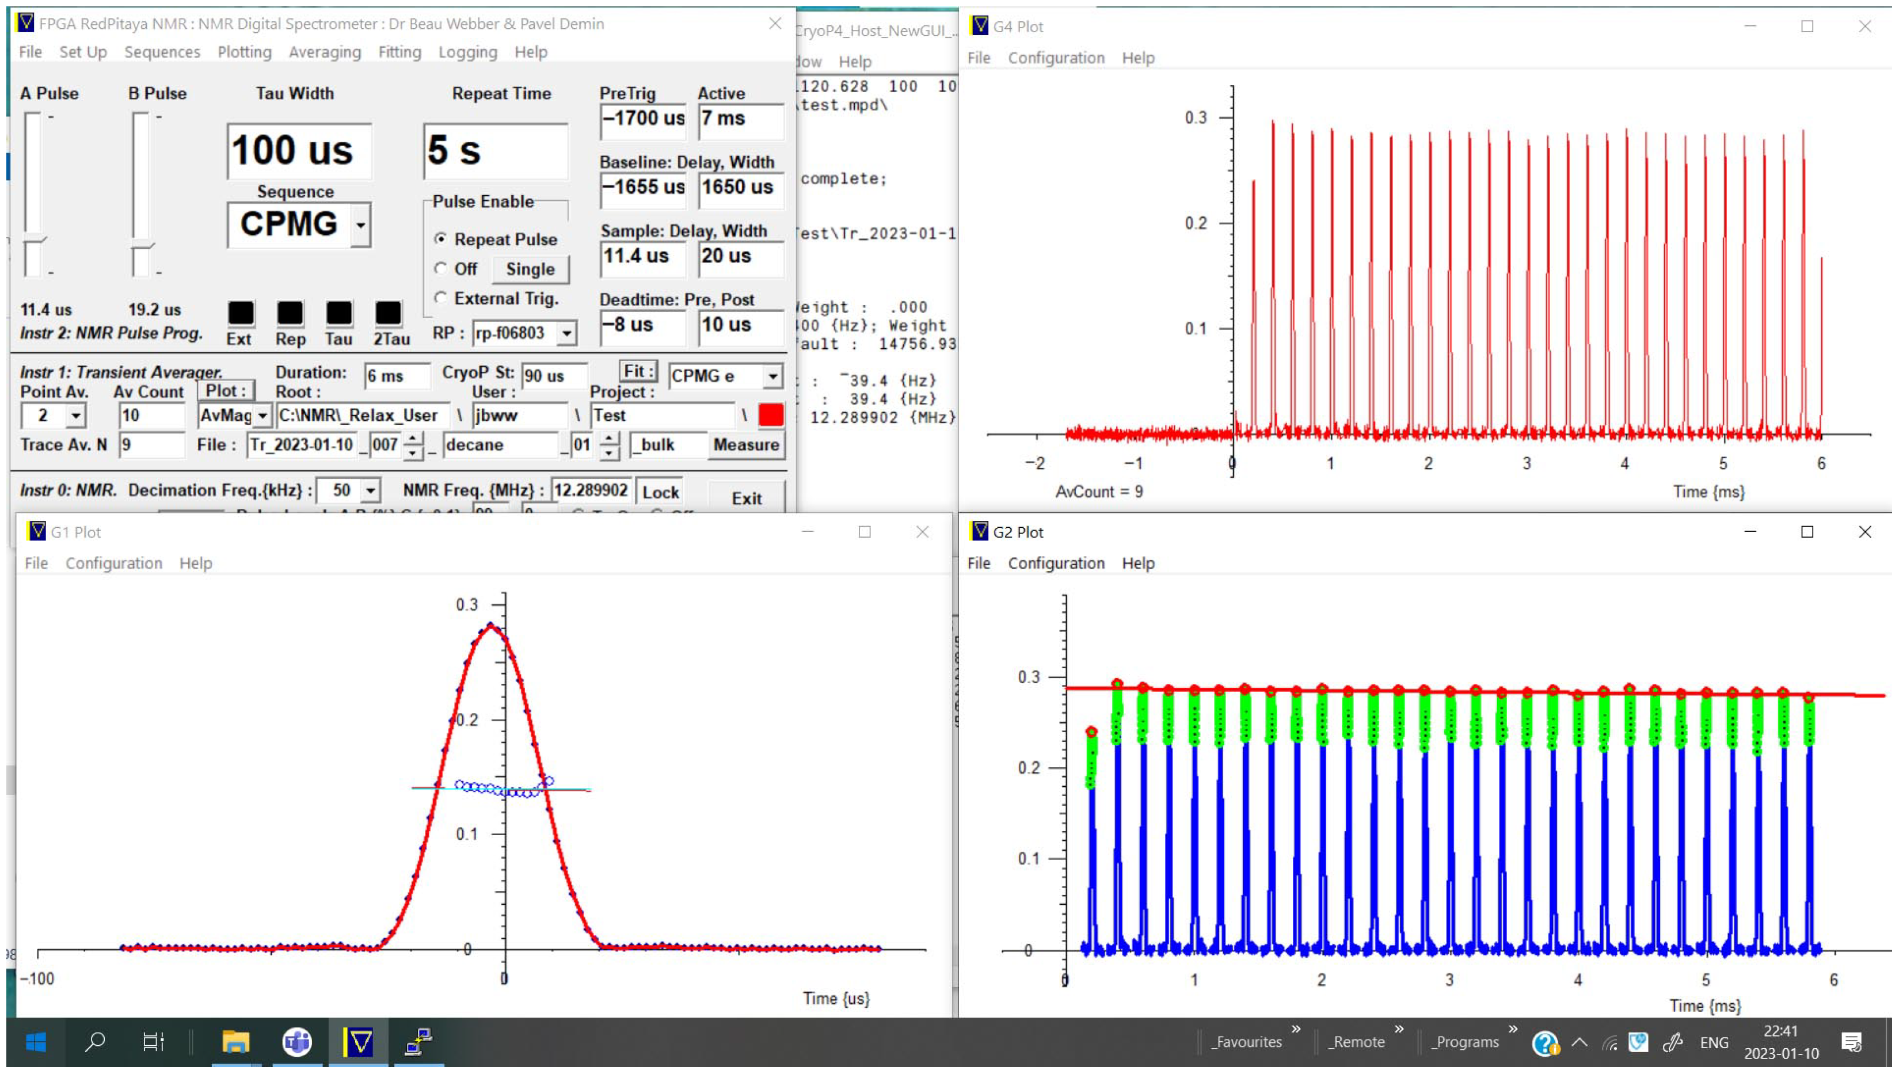The height and width of the screenshot is (1074, 1903).
Task: Select the Repeat Pulse radio button
Action: point(441,239)
